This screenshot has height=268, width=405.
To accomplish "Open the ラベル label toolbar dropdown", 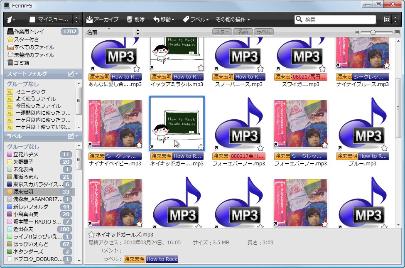I will [196, 20].
